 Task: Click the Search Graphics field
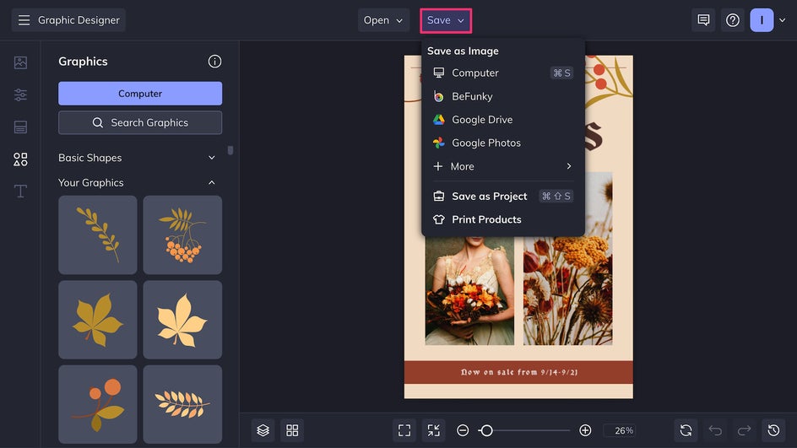pyautogui.click(x=140, y=122)
